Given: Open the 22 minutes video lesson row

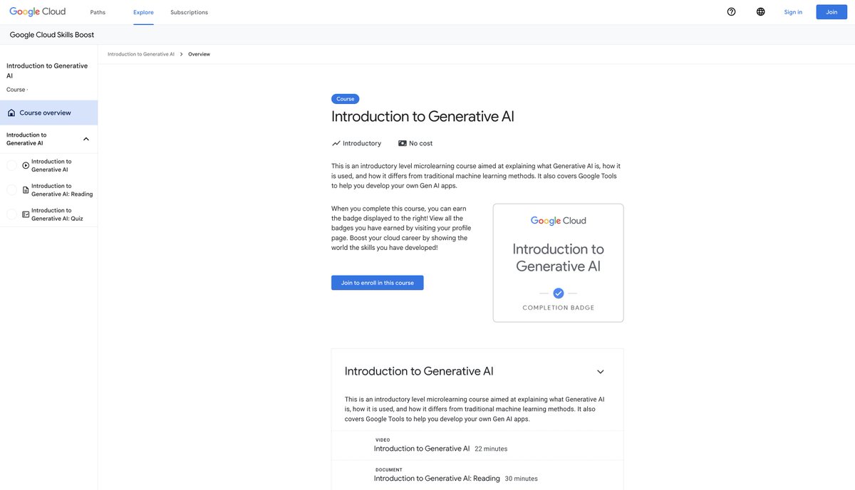Looking at the screenshot, I should [x=477, y=445].
